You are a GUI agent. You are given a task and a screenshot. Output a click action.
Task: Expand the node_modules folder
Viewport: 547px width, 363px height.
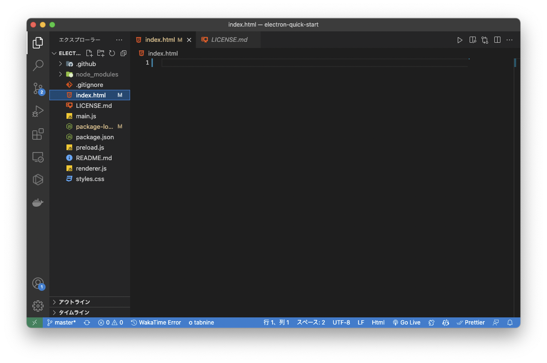point(90,74)
